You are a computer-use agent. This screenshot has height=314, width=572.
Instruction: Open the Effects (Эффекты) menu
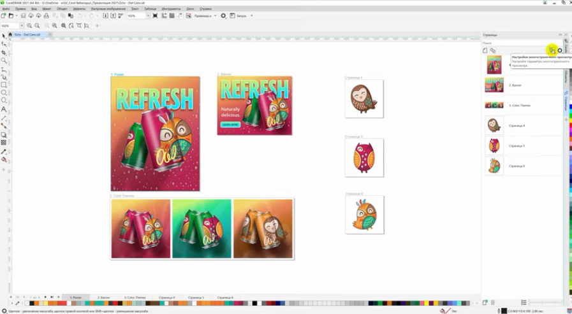(79, 8)
